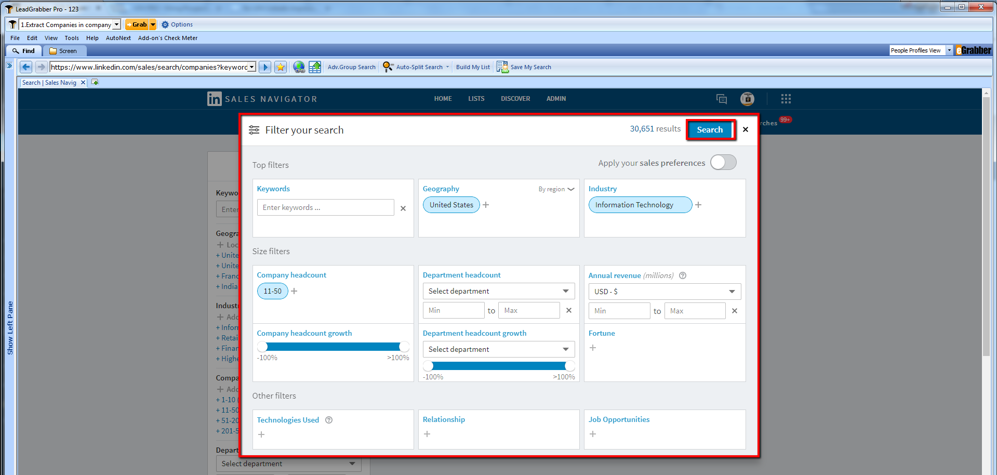This screenshot has height=475, width=997.
Task: Click Department headcount growth right slider handle
Action: [x=570, y=366]
